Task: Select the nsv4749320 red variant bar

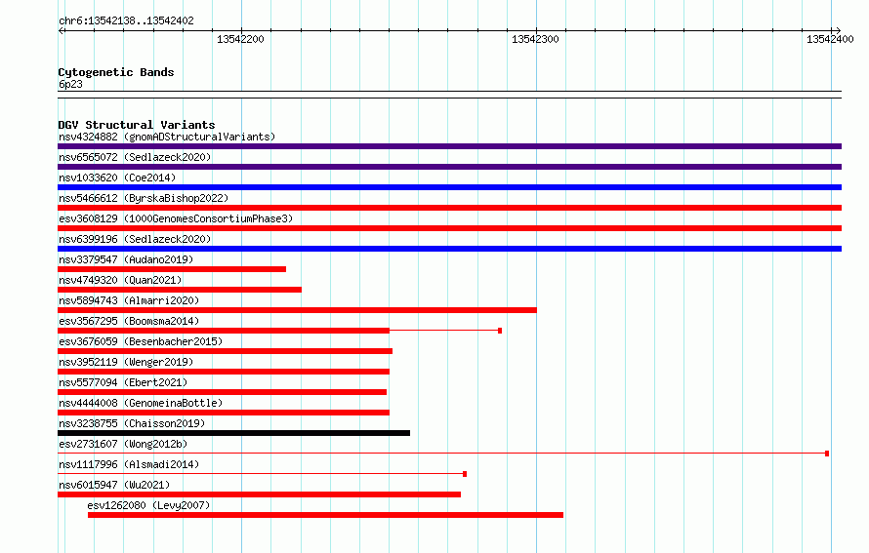Action: tap(180, 290)
